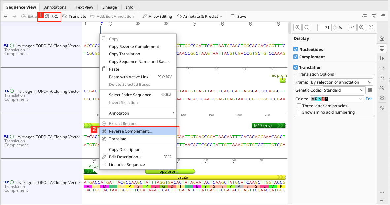The width and height of the screenshot is (390, 205).
Task: Click the zoom to fit full-screen icon
Action: tap(371, 28)
